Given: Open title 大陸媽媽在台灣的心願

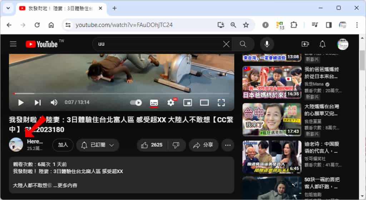Looking at the screenshot, I should click(x=322, y=110).
